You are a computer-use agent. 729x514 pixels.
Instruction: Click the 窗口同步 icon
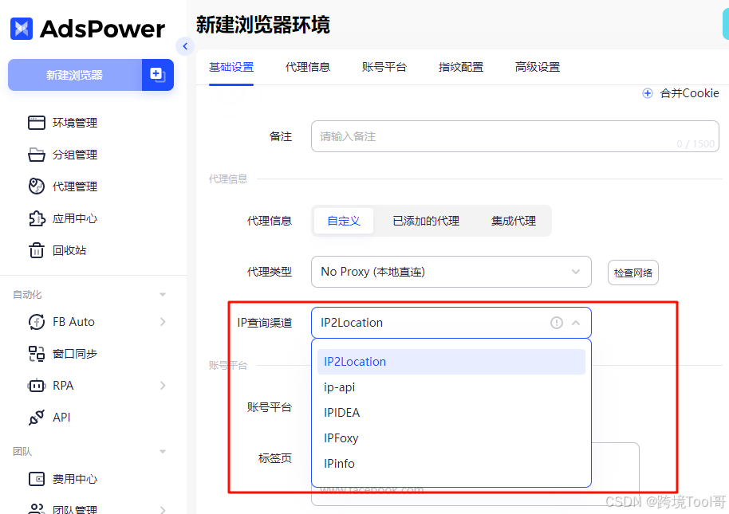click(x=36, y=354)
